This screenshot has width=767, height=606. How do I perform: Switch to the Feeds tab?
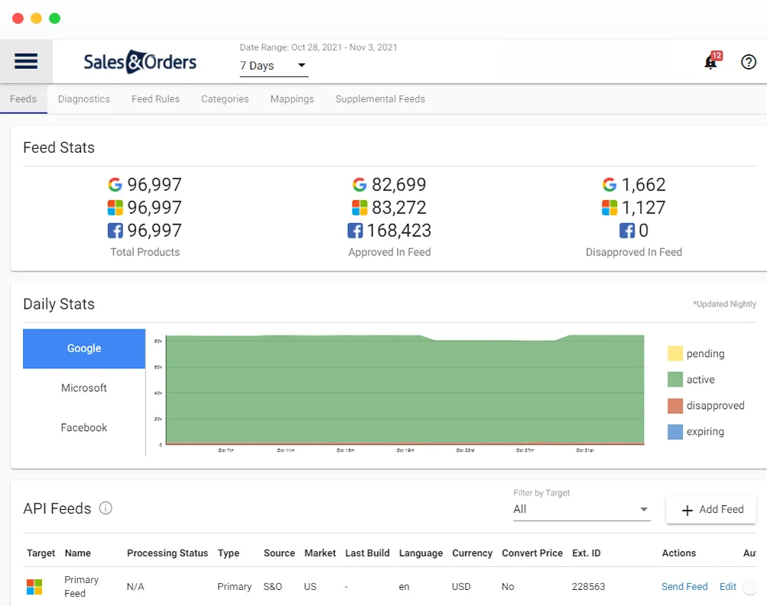[x=23, y=99]
